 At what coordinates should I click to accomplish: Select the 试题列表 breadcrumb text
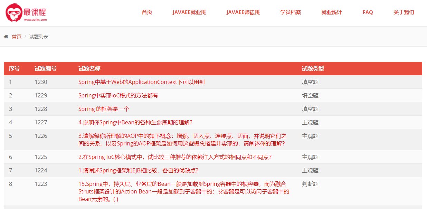tap(39, 37)
